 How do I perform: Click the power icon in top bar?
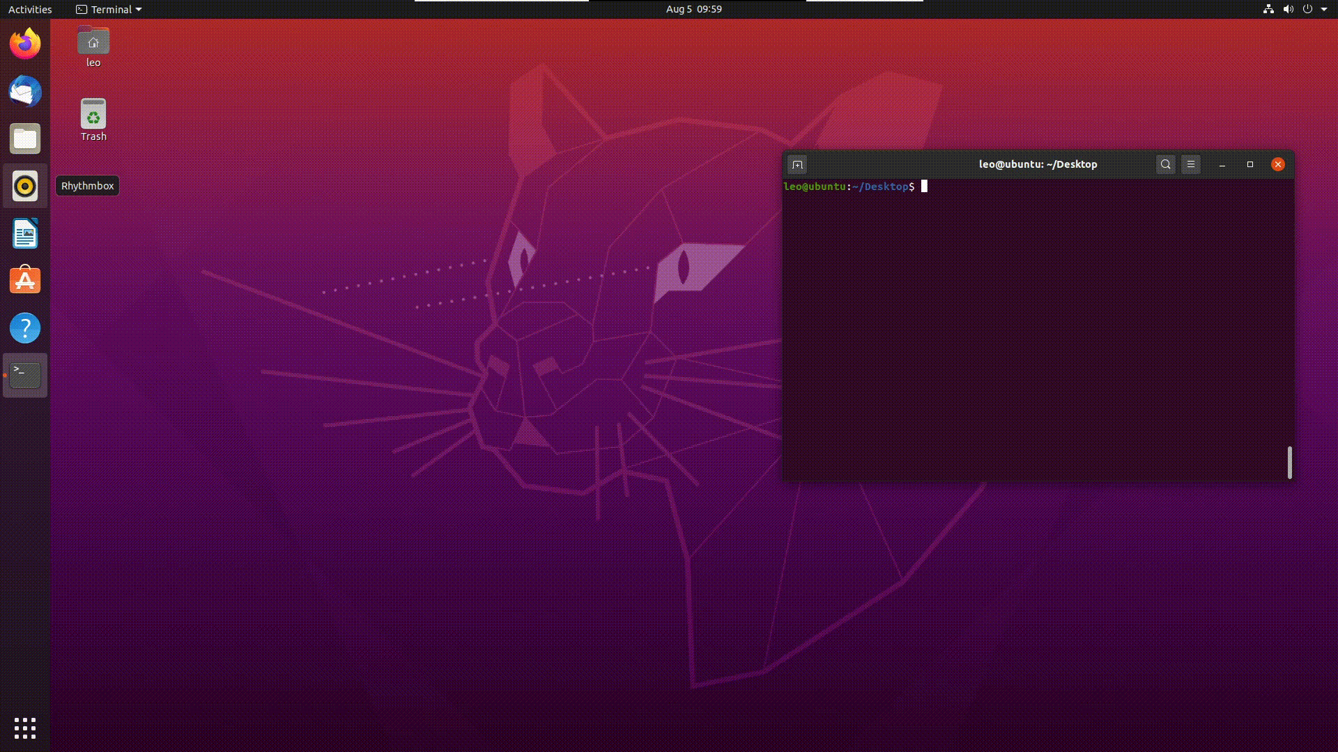tap(1308, 9)
